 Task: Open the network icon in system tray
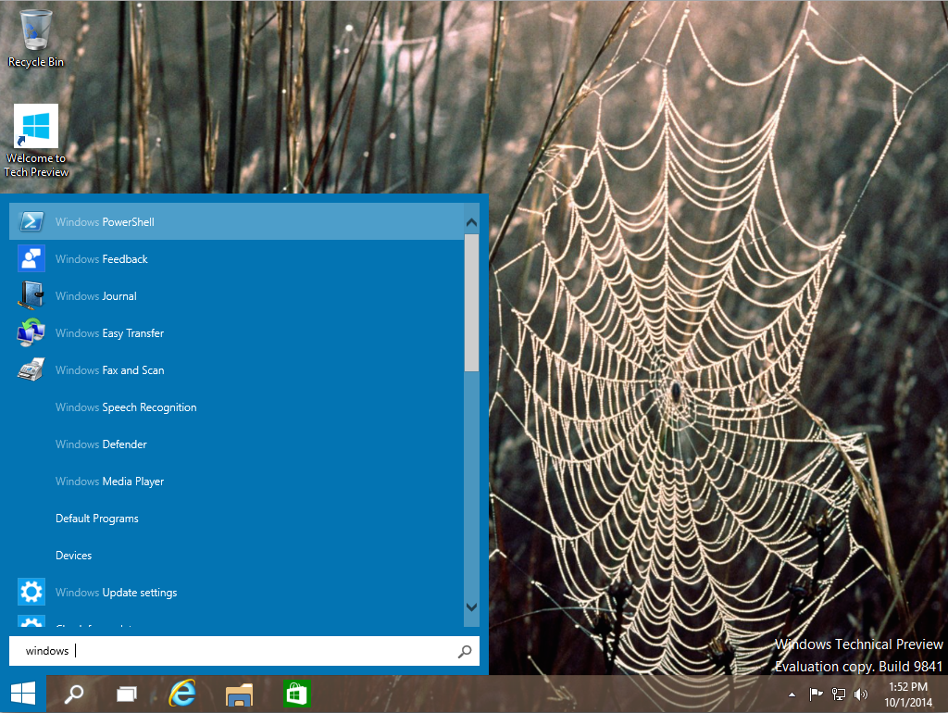pos(838,693)
